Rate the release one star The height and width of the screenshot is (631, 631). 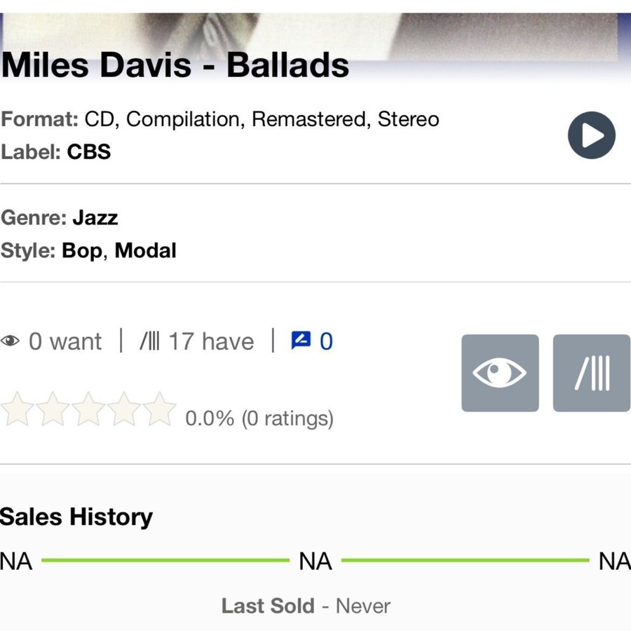coord(17,409)
